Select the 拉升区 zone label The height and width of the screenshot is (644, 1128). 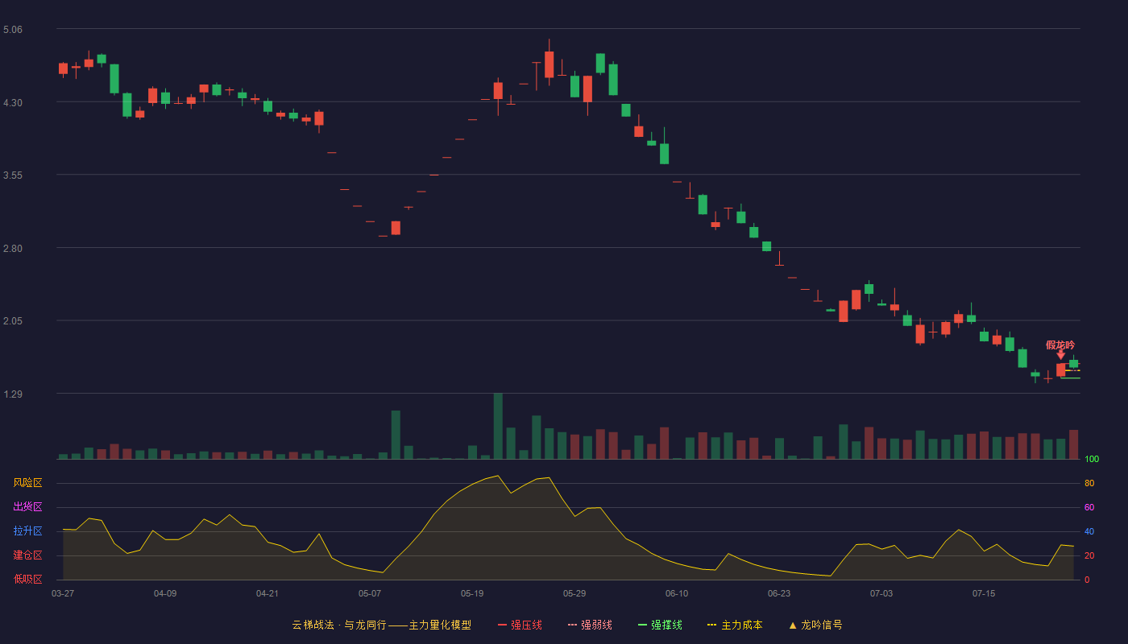coord(27,531)
